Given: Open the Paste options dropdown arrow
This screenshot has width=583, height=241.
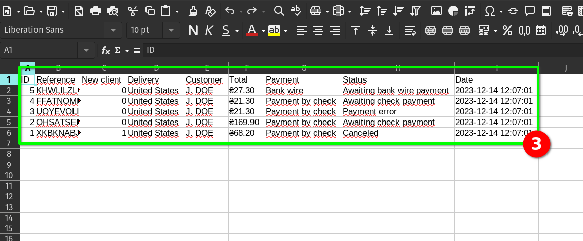Looking at the screenshot, I should click(176, 12).
